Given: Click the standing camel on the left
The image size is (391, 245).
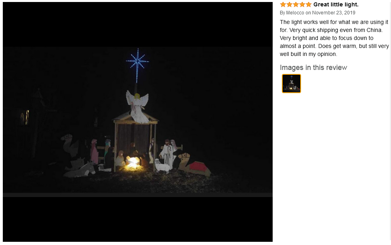Looking at the screenshot, I should click(x=70, y=147).
